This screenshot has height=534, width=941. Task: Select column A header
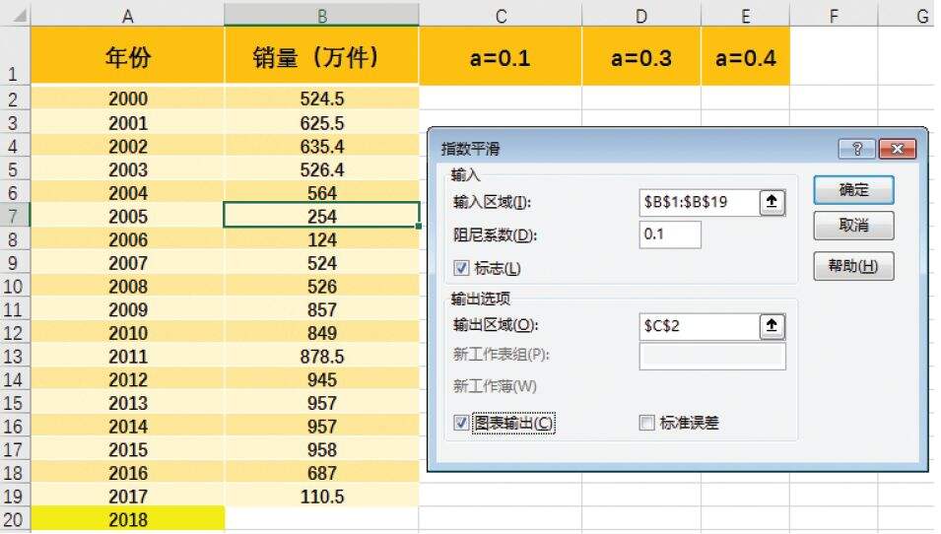tap(127, 16)
